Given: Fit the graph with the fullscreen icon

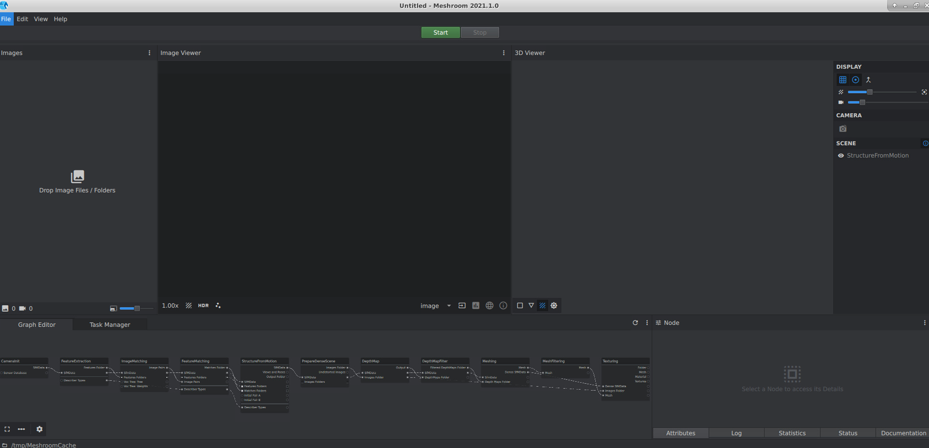Looking at the screenshot, I should tap(7, 429).
